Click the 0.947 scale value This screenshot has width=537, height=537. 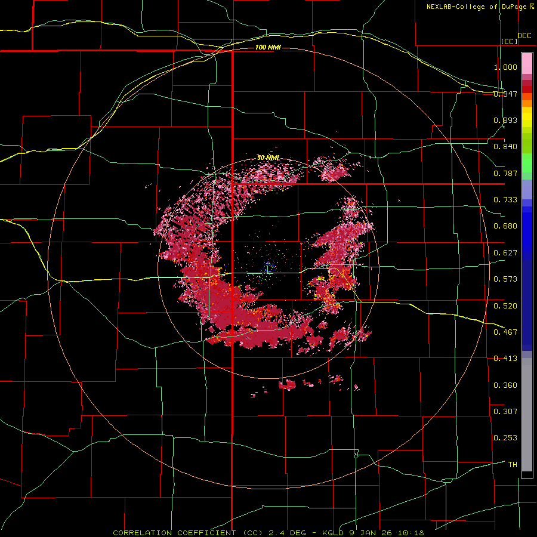pyautogui.click(x=505, y=94)
